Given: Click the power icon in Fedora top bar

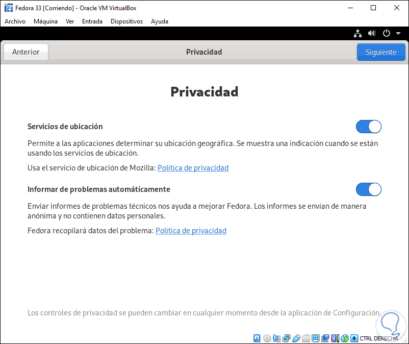Looking at the screenshot, I should (387, 33).
